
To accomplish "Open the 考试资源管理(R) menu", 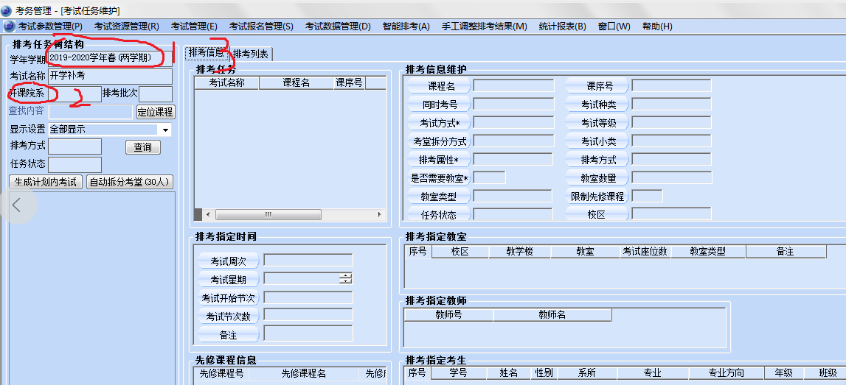I will click(x=126, y=26).
